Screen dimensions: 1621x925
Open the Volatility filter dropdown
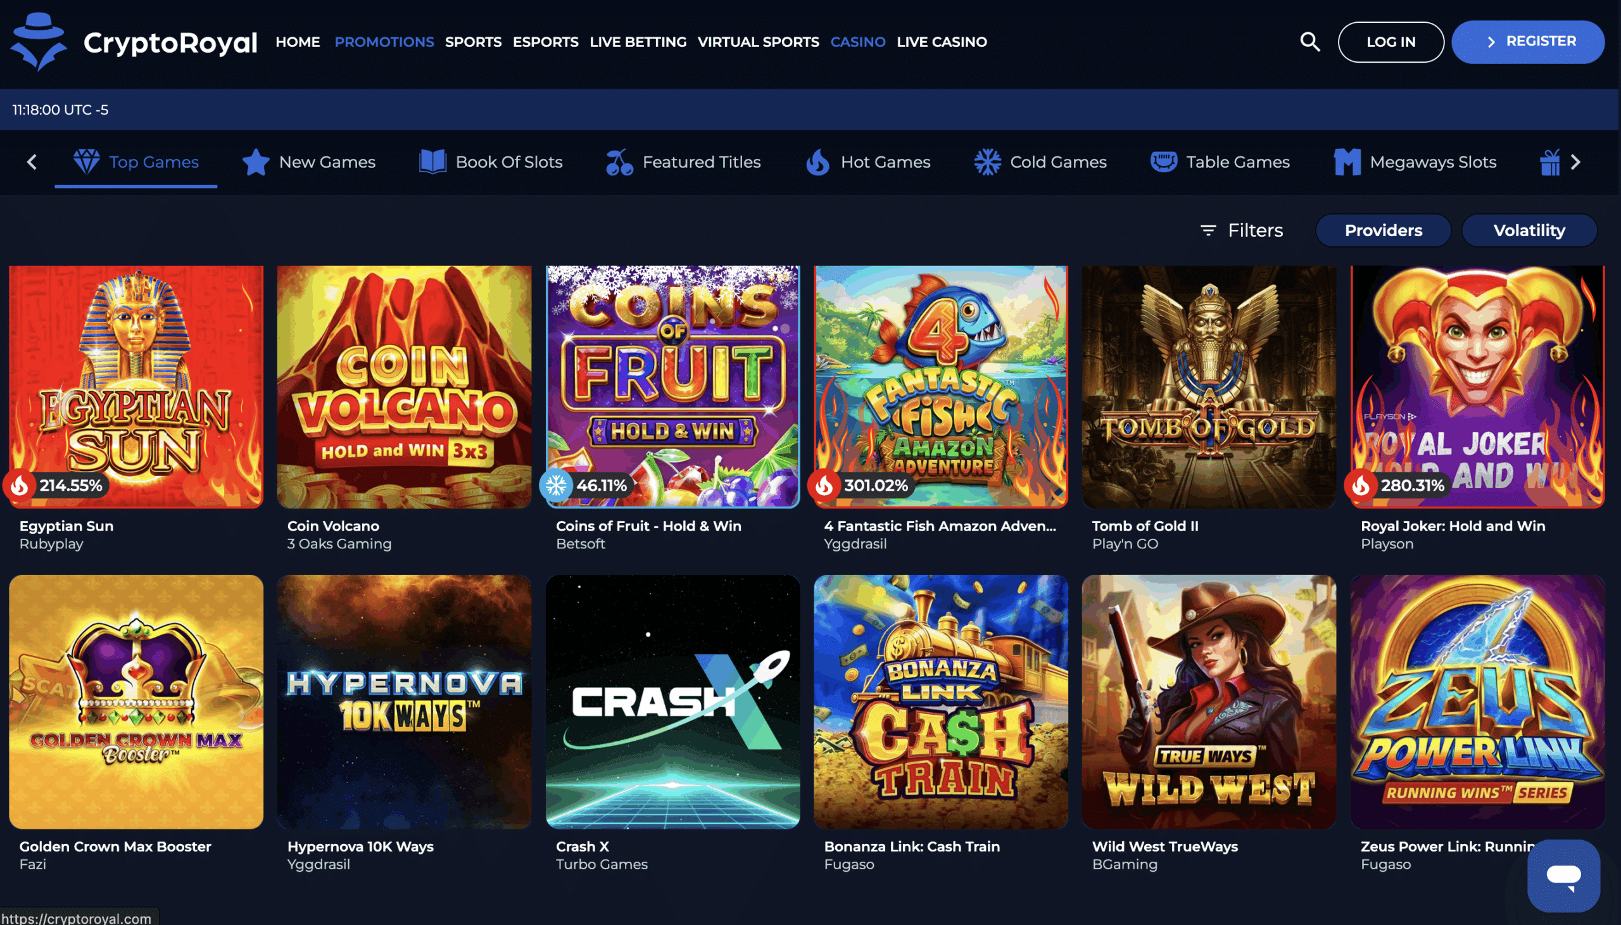[x=1529, y=230]
